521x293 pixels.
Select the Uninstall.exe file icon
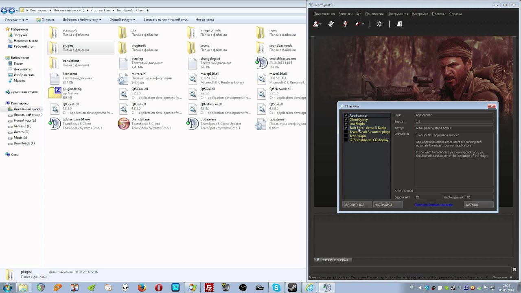coord(124,124)
